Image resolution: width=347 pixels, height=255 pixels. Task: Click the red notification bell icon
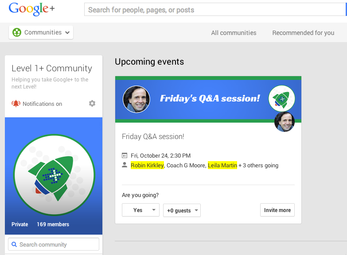click(16, 104)
